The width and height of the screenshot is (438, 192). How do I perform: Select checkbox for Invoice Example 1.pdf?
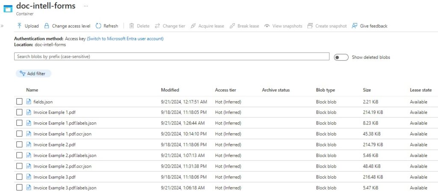pyautogui.click(x=19, y=112)
